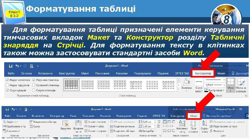Screen dimensions: 250x140
Task: Select the Гумка eraser tool
Action: coord(35,127)
